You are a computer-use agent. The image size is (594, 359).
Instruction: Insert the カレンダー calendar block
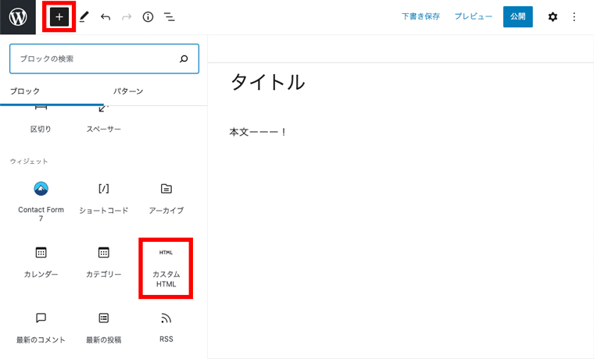click(x=41, y=263)
